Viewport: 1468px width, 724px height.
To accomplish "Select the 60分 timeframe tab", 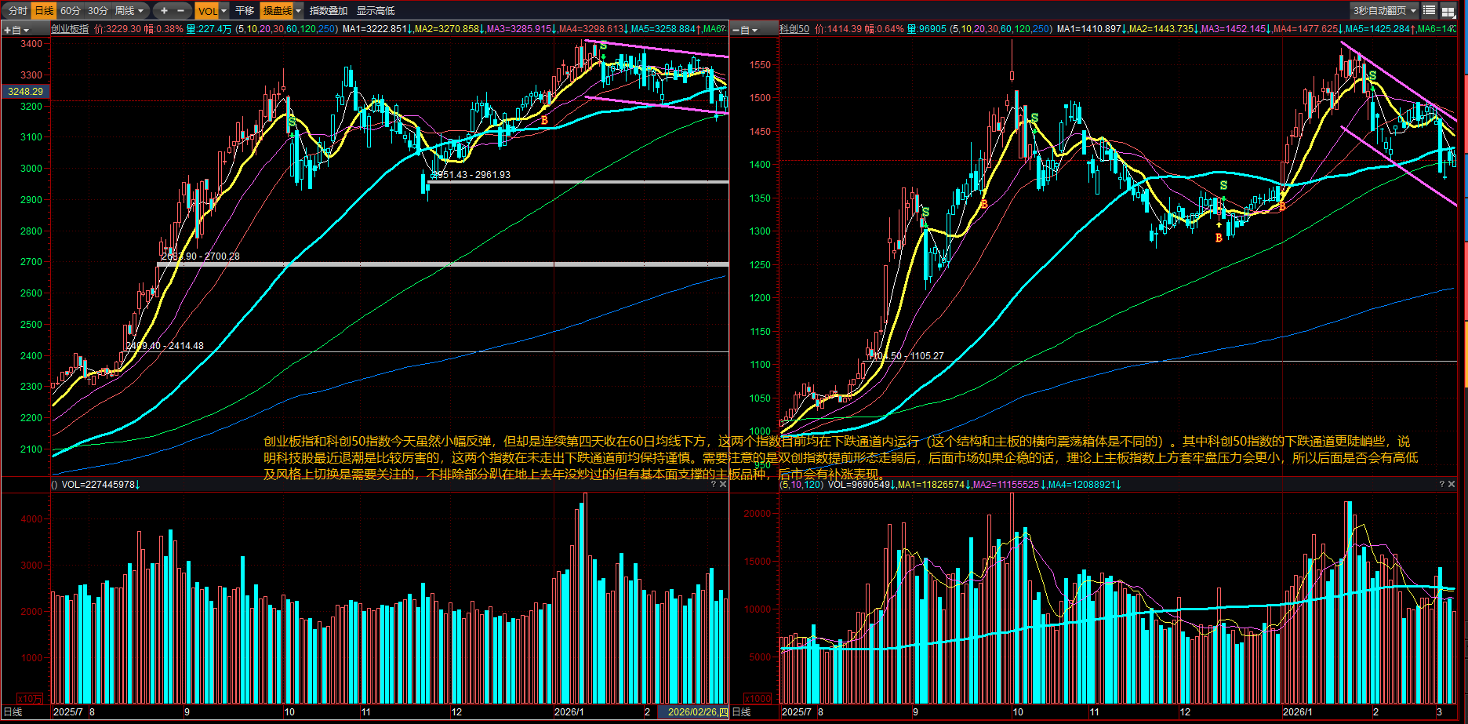I will pyautogui.click(x=71, y=10).
